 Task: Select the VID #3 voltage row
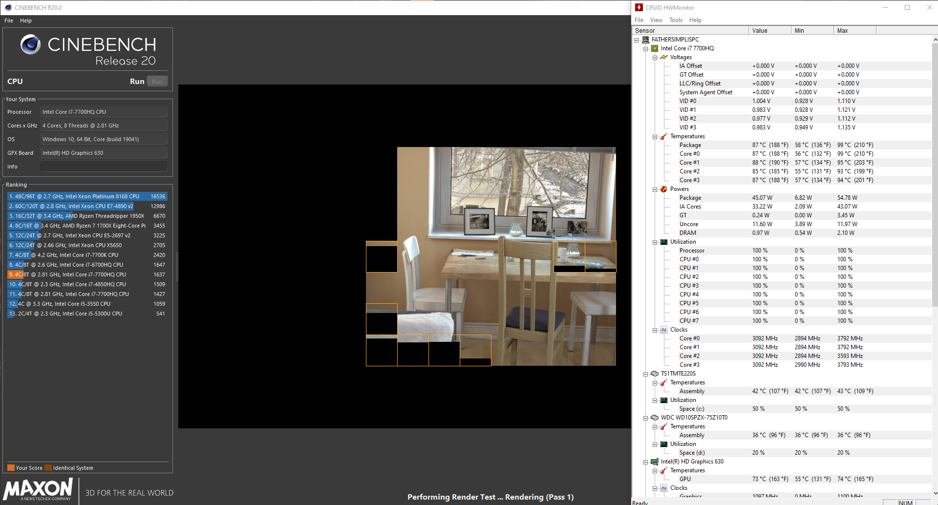[782, 127]
